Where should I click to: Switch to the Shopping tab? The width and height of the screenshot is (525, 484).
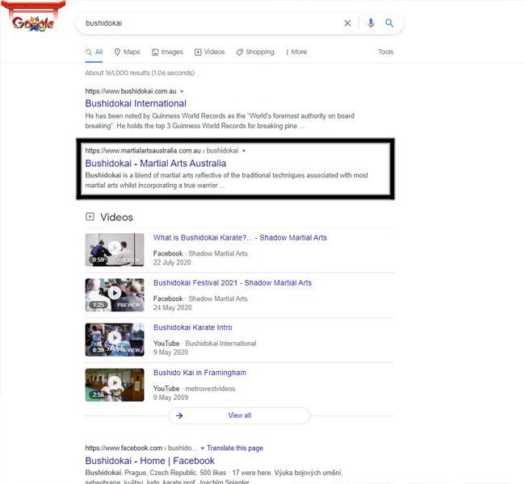pyautogui.click(x=255, y=52)
